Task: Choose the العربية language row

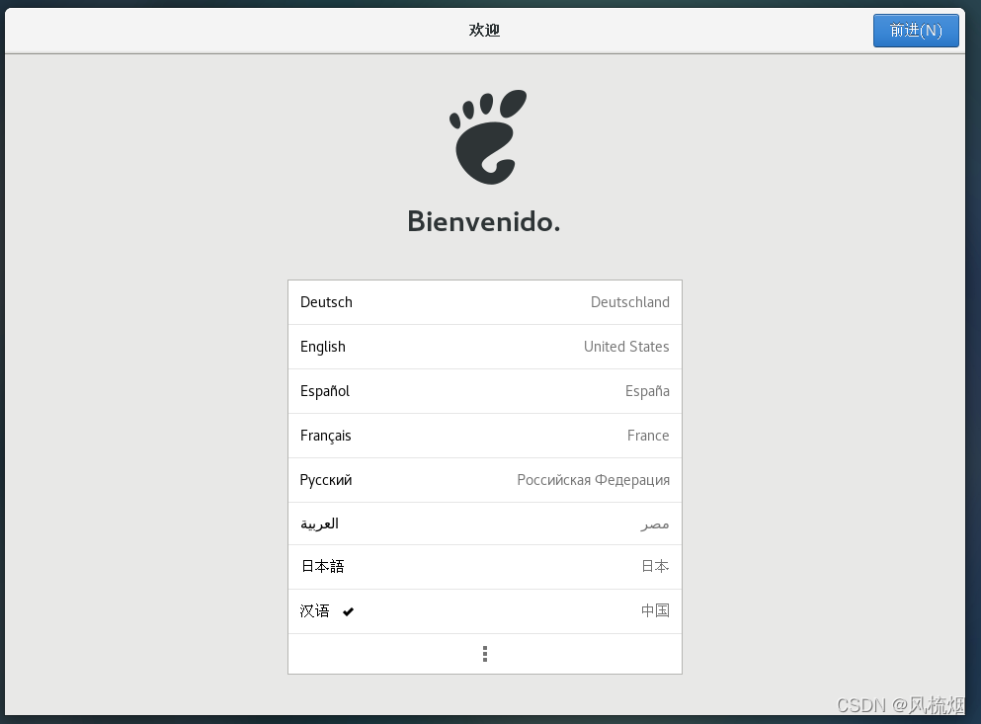Action: tap(485, 523)
